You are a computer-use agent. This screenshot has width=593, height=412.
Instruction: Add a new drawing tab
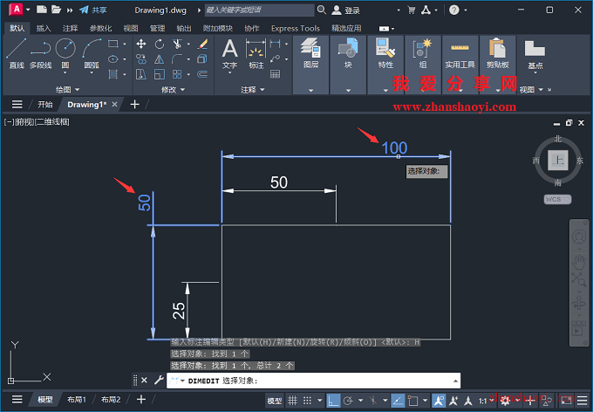point(134,104)
